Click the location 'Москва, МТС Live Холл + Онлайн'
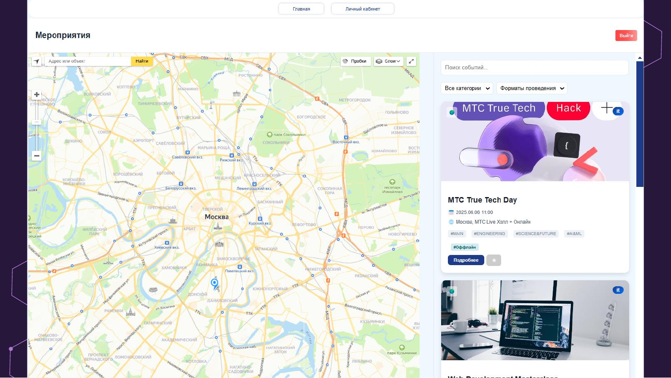The width and height of the screenshot is (671, 378). [x=493, y=222]
